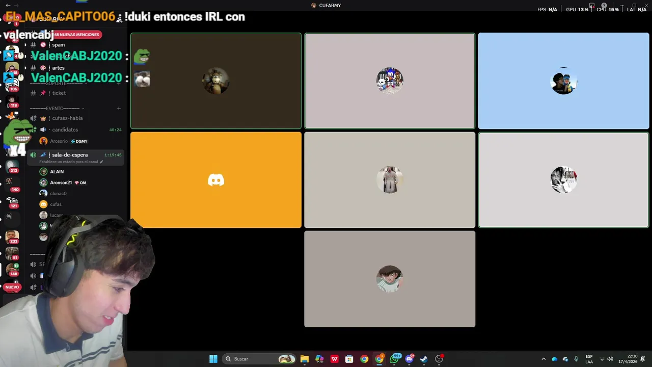Open the Wi-Fi network tray icon
This screenshot has width=652, height=367.
[x=602, y=359]
